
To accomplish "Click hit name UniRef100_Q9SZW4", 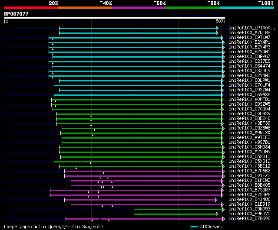I will 249,90.
